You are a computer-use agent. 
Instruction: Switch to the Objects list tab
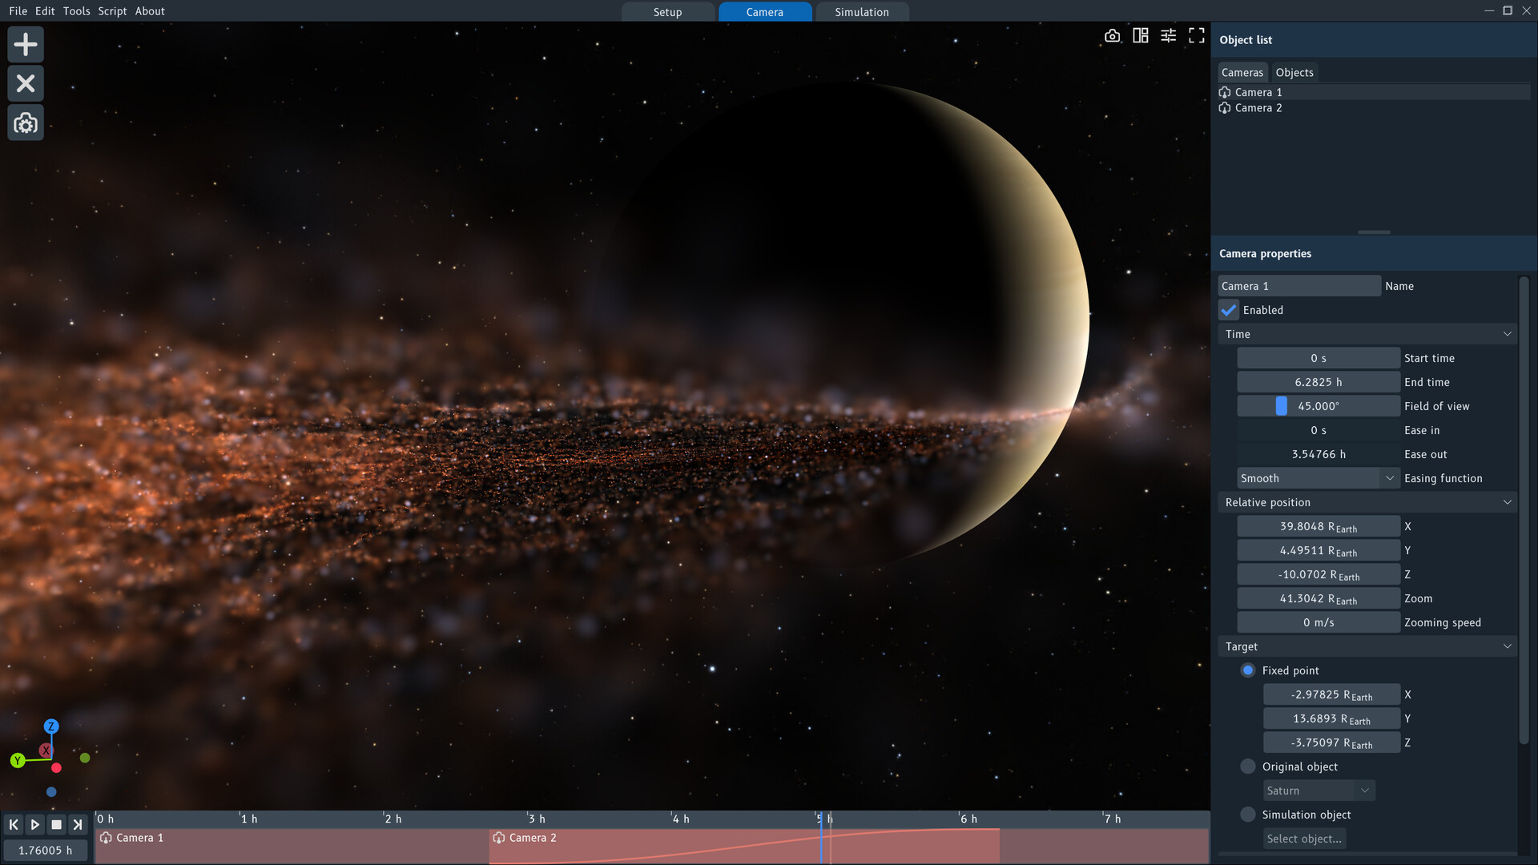click(1294, 72)
